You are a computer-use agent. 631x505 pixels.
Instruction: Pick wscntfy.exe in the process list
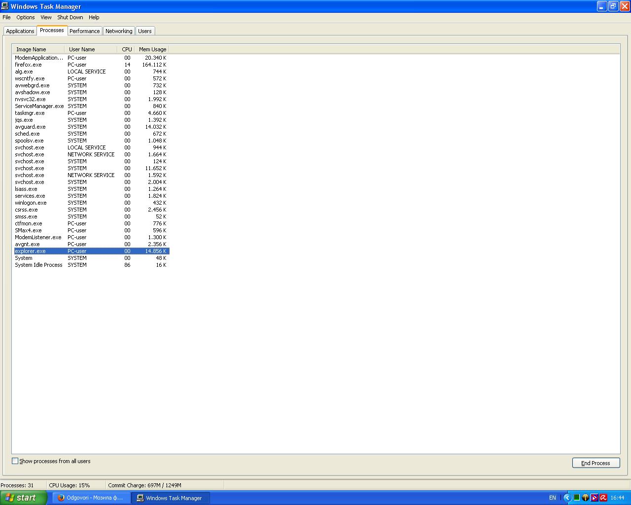point(91,78)
